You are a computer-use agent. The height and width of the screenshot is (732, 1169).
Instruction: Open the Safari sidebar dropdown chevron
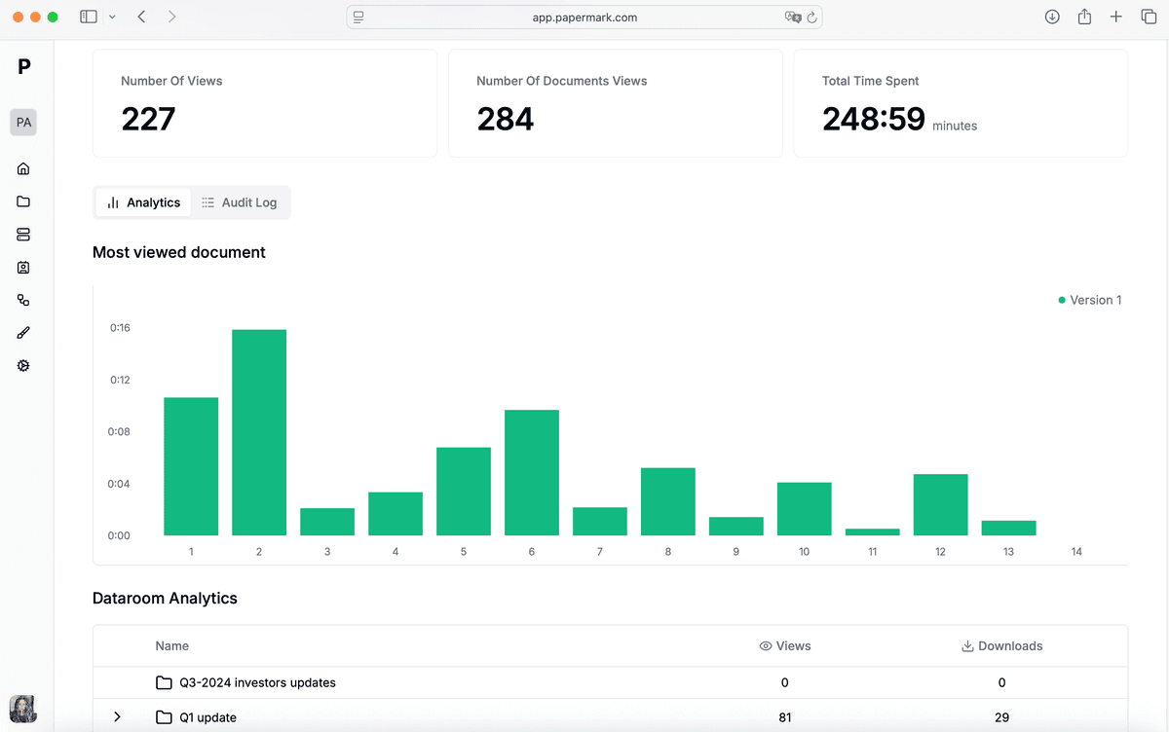(x=112, y=17)
